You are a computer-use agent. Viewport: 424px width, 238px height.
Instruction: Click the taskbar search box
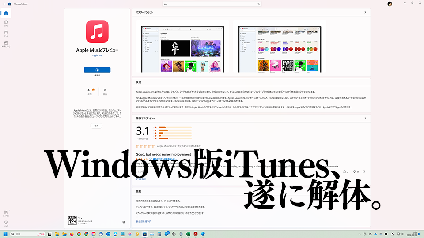(x=28, y=234)
